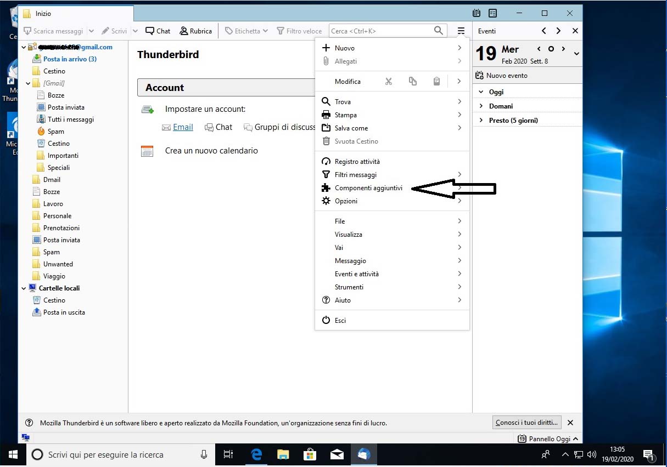Viewport: 667px width, 467px height.
Task: Open the Etichetta tag dropdown
Action: tap(246, 31)
